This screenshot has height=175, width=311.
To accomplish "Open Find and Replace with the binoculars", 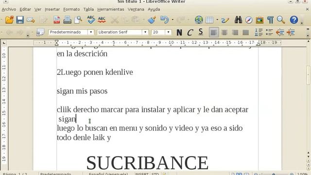I will point(238,20).
